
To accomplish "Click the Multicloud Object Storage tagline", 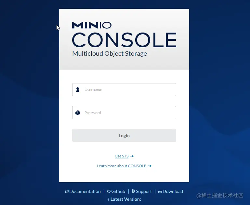I will pyautogui.click(x=109, y=53).
